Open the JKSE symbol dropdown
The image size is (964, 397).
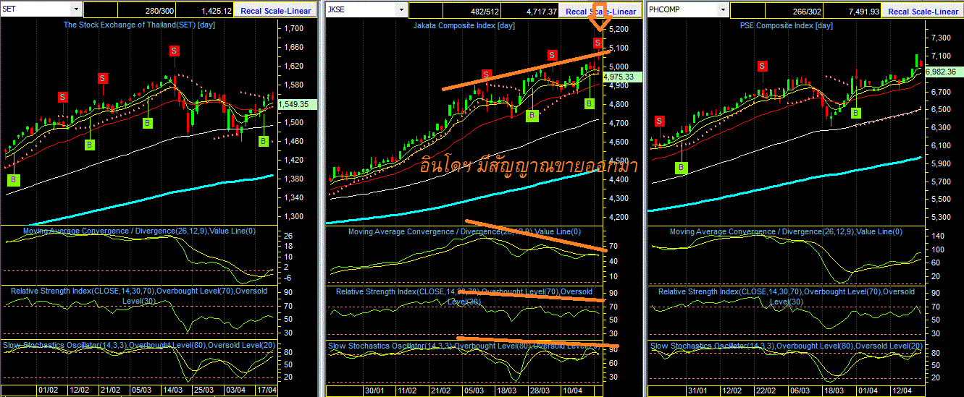(401, 10)
